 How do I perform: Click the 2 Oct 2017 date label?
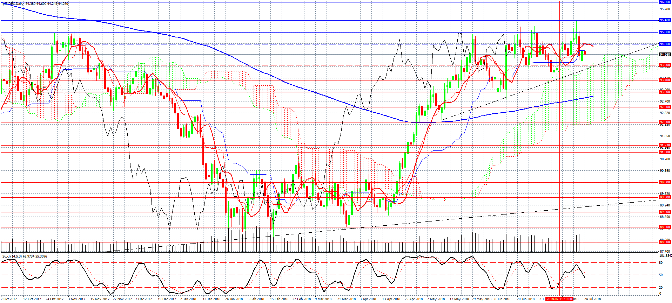pos(9,299)
